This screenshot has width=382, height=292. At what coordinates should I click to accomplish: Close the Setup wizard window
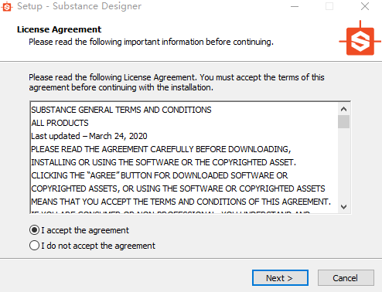365,6
